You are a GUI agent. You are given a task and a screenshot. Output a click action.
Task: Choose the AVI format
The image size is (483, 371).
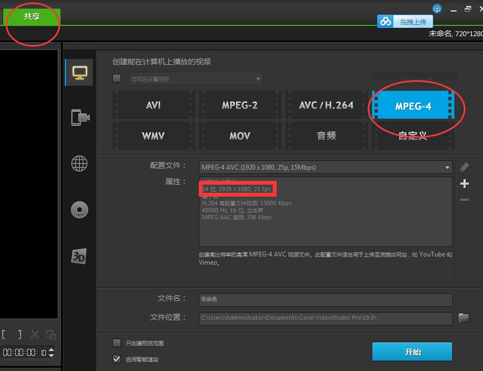point(153,105)
